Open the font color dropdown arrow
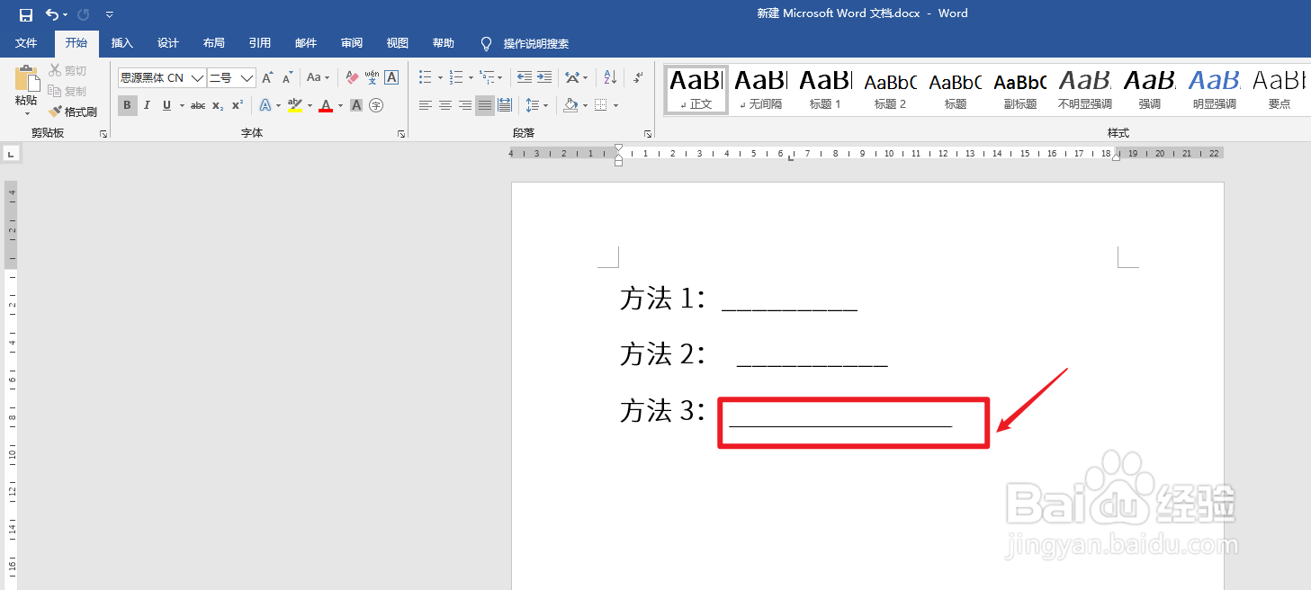 (x=339, y=105)
